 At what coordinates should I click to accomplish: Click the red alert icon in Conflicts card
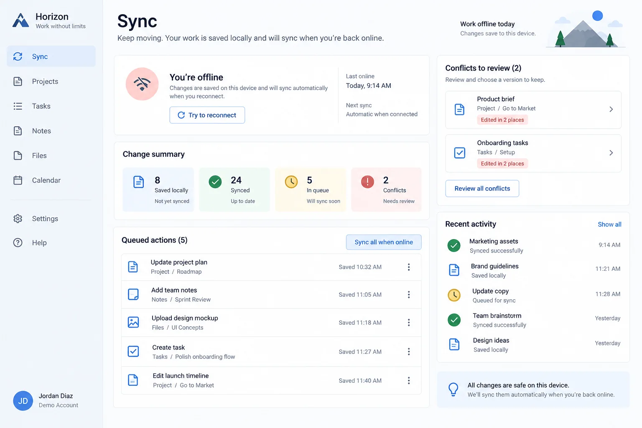pyautogui.click(x=367, y=181)
